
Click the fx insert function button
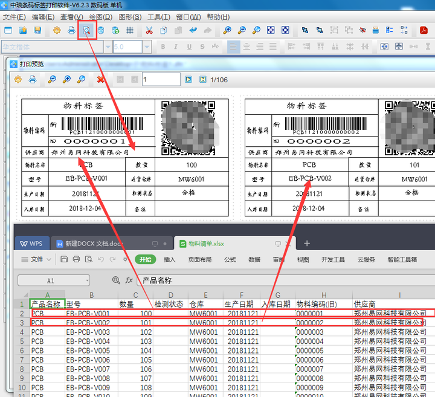[x=129, y=280]
